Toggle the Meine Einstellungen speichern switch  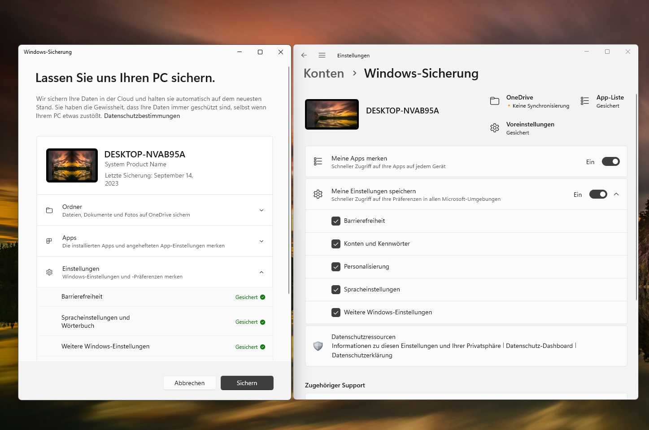[598, 194]
